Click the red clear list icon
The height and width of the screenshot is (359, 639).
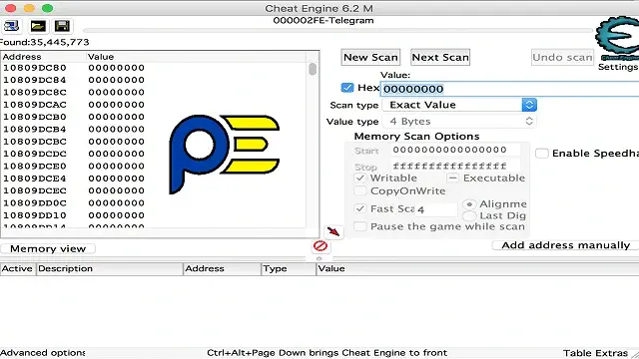pyautogui.click(x=320, y=246)
